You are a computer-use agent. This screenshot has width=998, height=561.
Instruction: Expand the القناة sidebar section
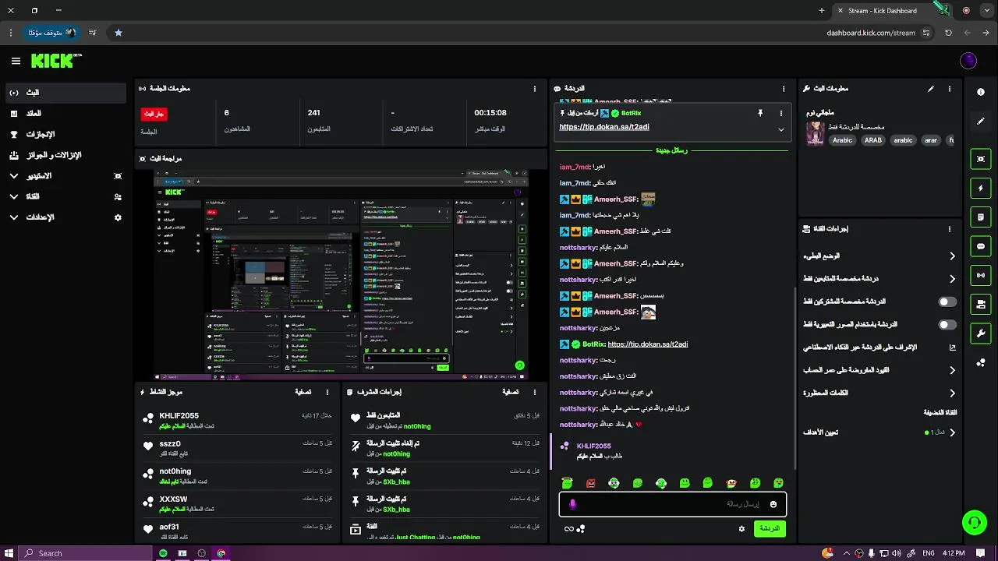click(65, 197)
